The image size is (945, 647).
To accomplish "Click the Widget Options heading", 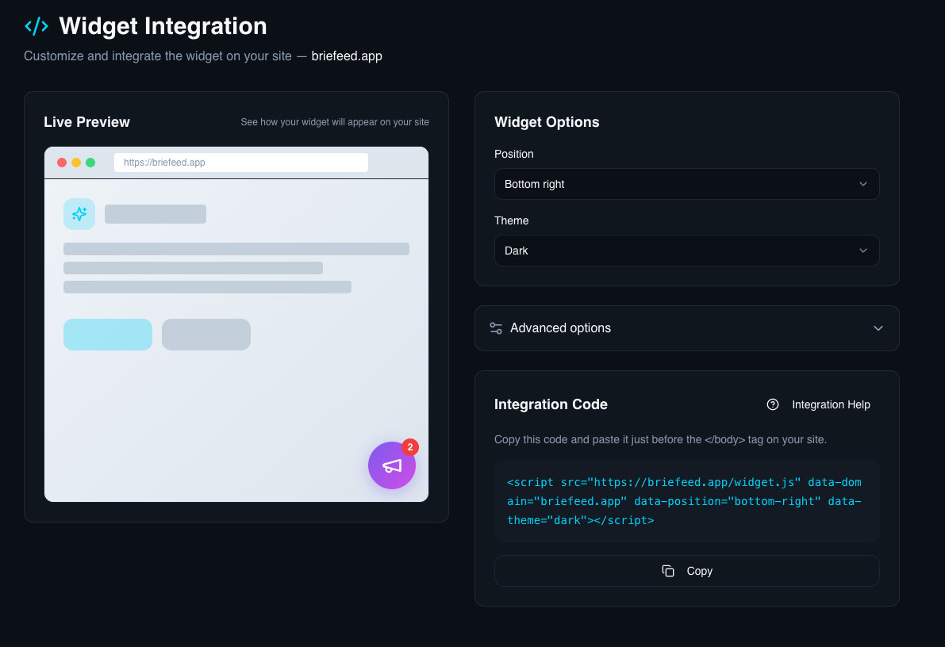I will [x=547, y=121].
